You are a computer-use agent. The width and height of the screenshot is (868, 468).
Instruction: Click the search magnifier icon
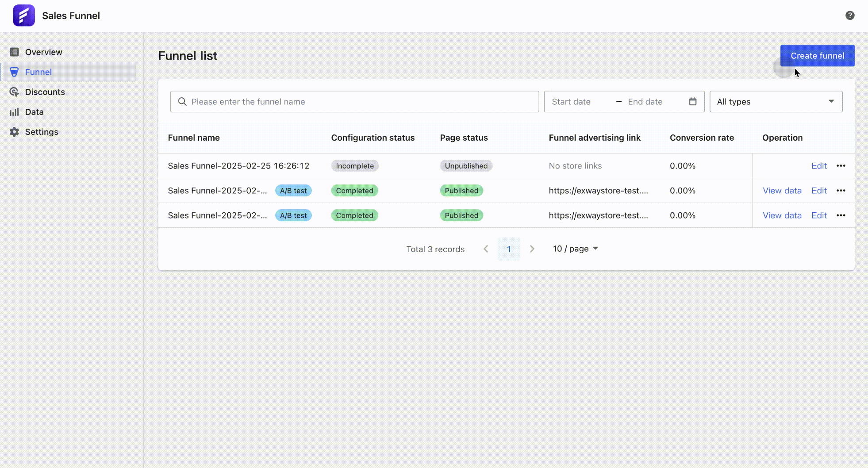coord(182,102)
